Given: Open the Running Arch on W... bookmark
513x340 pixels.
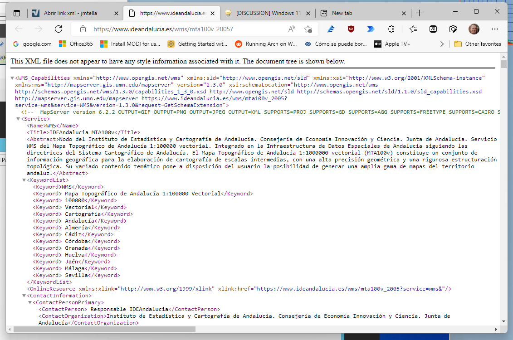Looking at the screenshot, I should tap(266, 44).
